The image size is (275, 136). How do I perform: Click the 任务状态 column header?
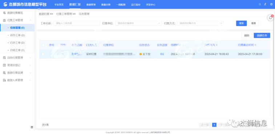coord(144,45)
